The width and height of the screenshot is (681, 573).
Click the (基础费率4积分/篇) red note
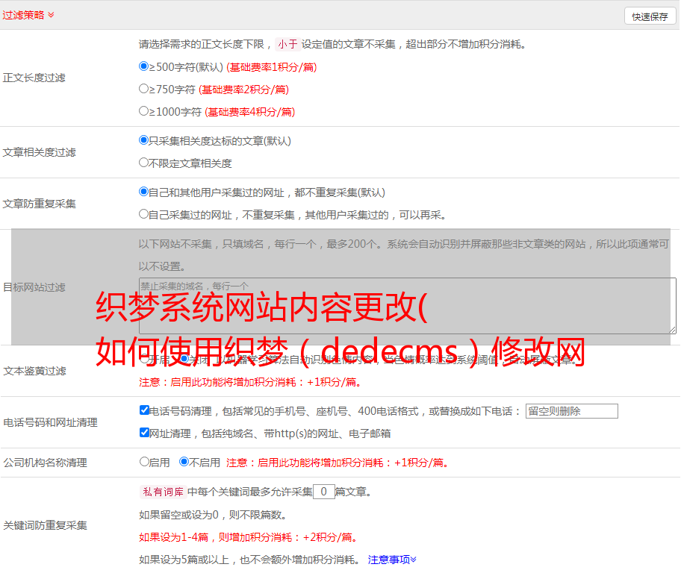249,112
